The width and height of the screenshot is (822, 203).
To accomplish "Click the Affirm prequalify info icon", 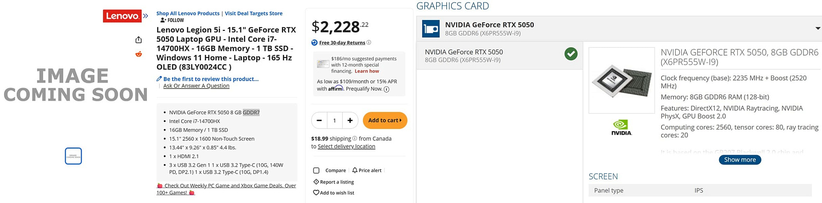I will (x=386, y=89).
